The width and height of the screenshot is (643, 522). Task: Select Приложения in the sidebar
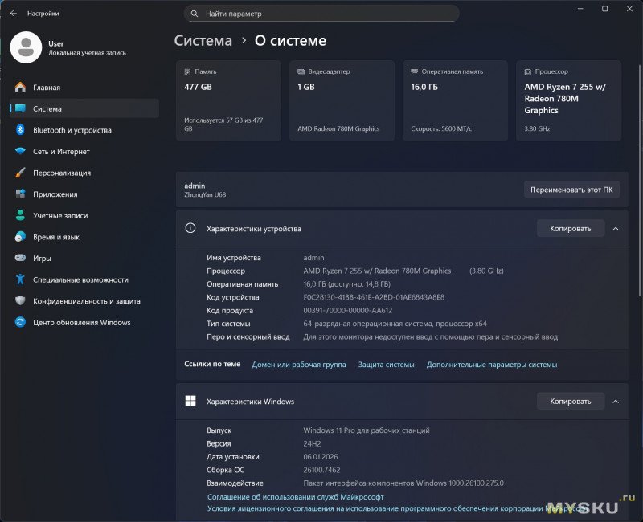point(55,194)
